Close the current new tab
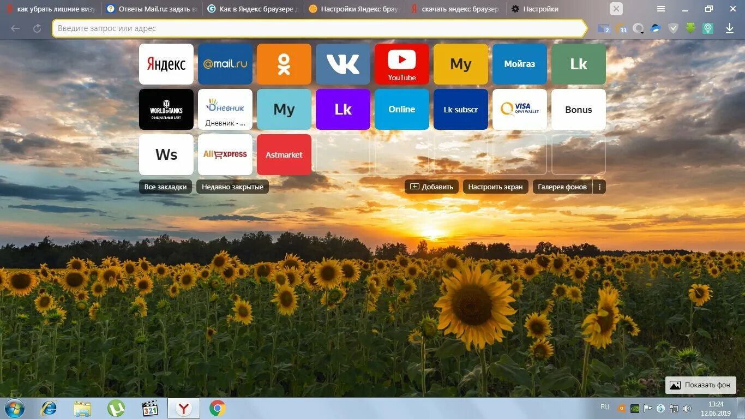 tap(616, 9)
